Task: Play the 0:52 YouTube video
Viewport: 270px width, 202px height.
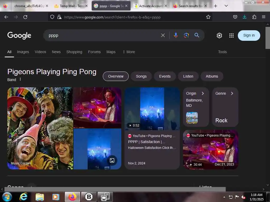Action: [x=152, y=109]
